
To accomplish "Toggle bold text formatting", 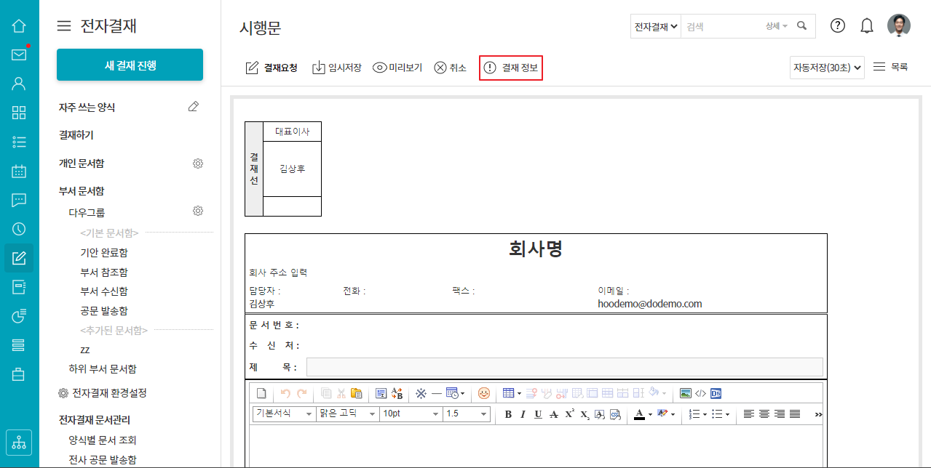I will coord(508,414).
